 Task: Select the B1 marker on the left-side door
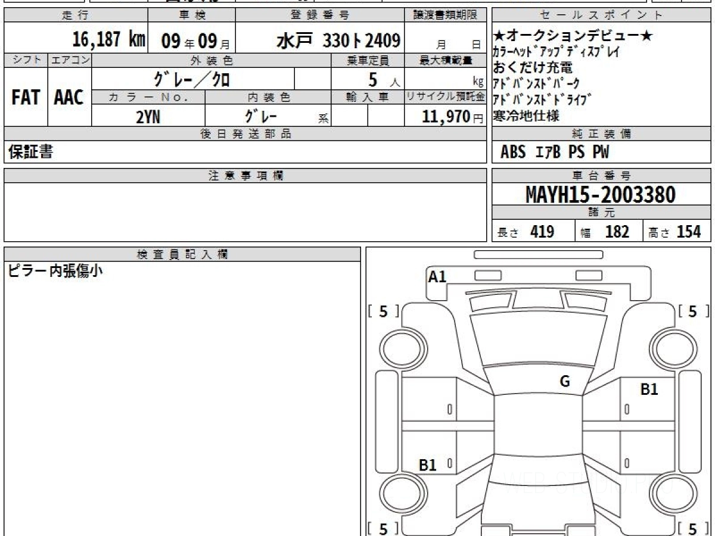tap(428, 465)
